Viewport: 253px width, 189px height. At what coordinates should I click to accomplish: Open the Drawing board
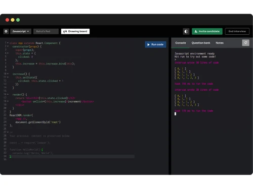75,31
